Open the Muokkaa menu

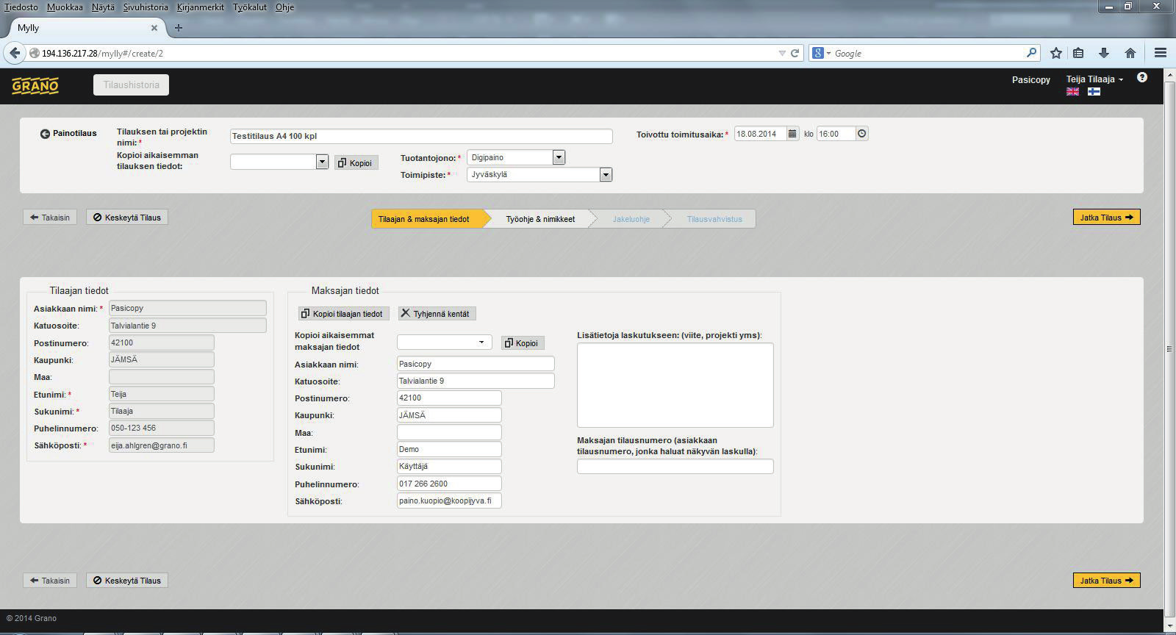pyautogui.click(x=65, y=7)
